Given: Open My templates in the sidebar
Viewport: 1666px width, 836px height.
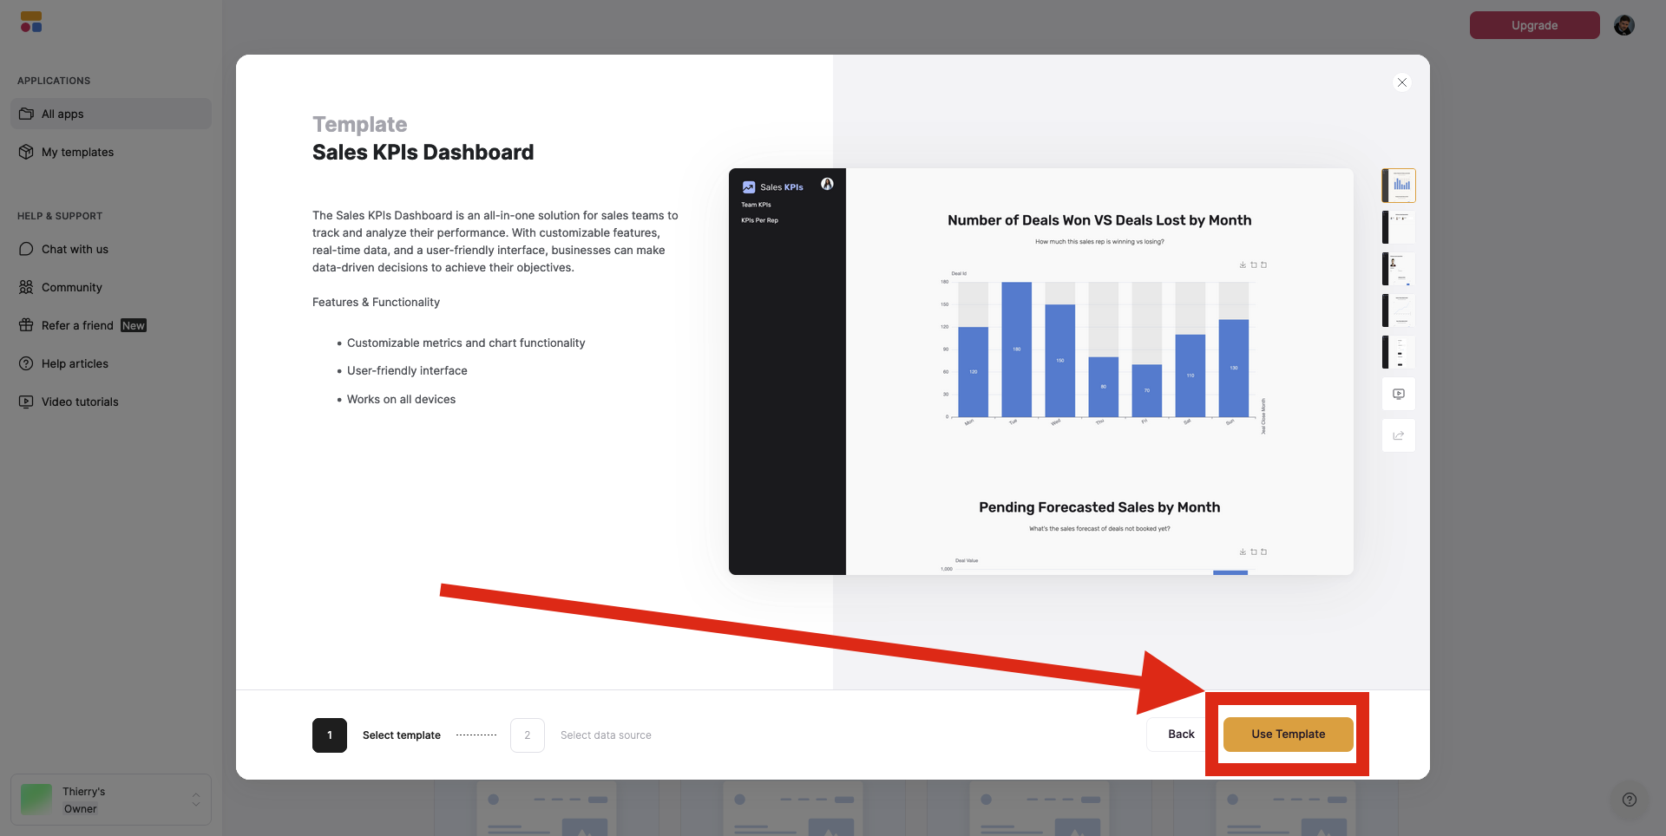Looking at the screenshot, I should coord(111,152).
